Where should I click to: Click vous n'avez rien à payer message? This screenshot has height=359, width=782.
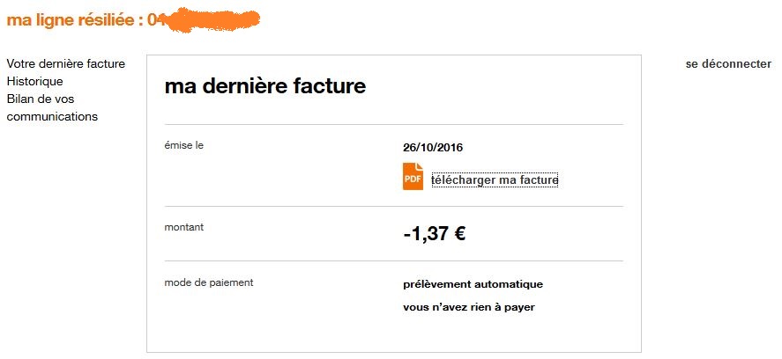469,307
